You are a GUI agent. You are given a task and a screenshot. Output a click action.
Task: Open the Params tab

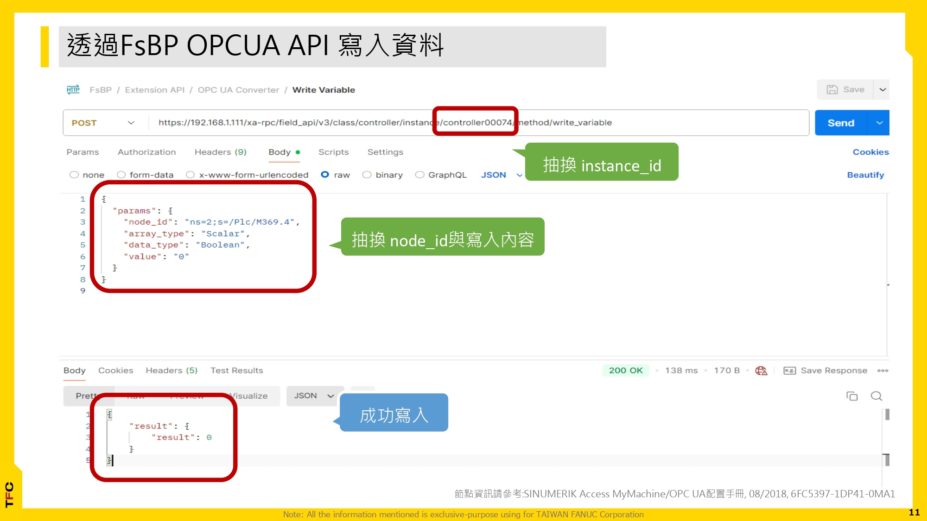[x=83, y=152]
